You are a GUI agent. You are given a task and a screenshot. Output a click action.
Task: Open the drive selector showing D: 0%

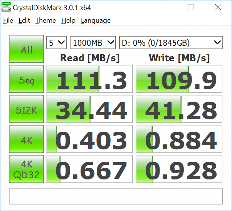(x=171, y=43)
